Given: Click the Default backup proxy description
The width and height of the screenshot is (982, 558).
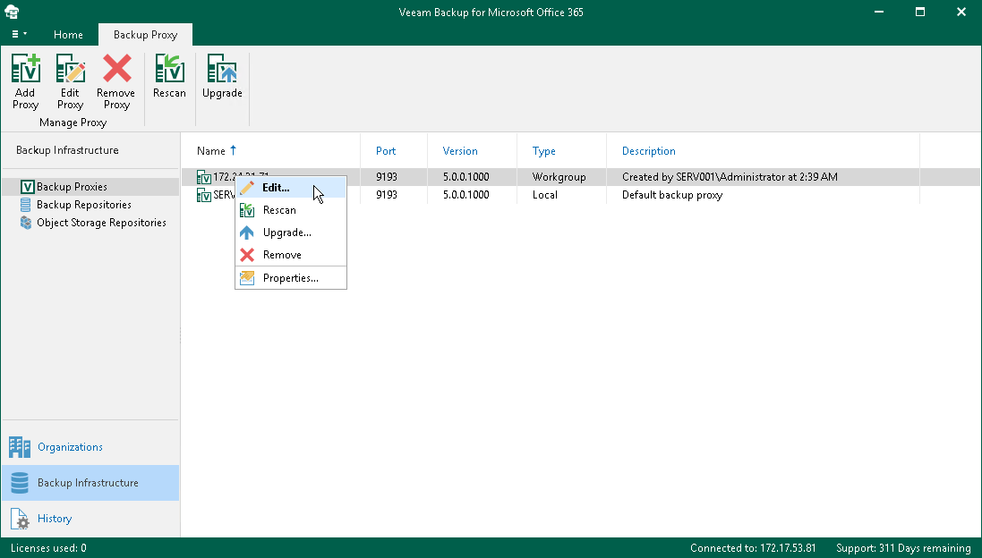Looking at the screenshot, I should [x=672, y=195].
